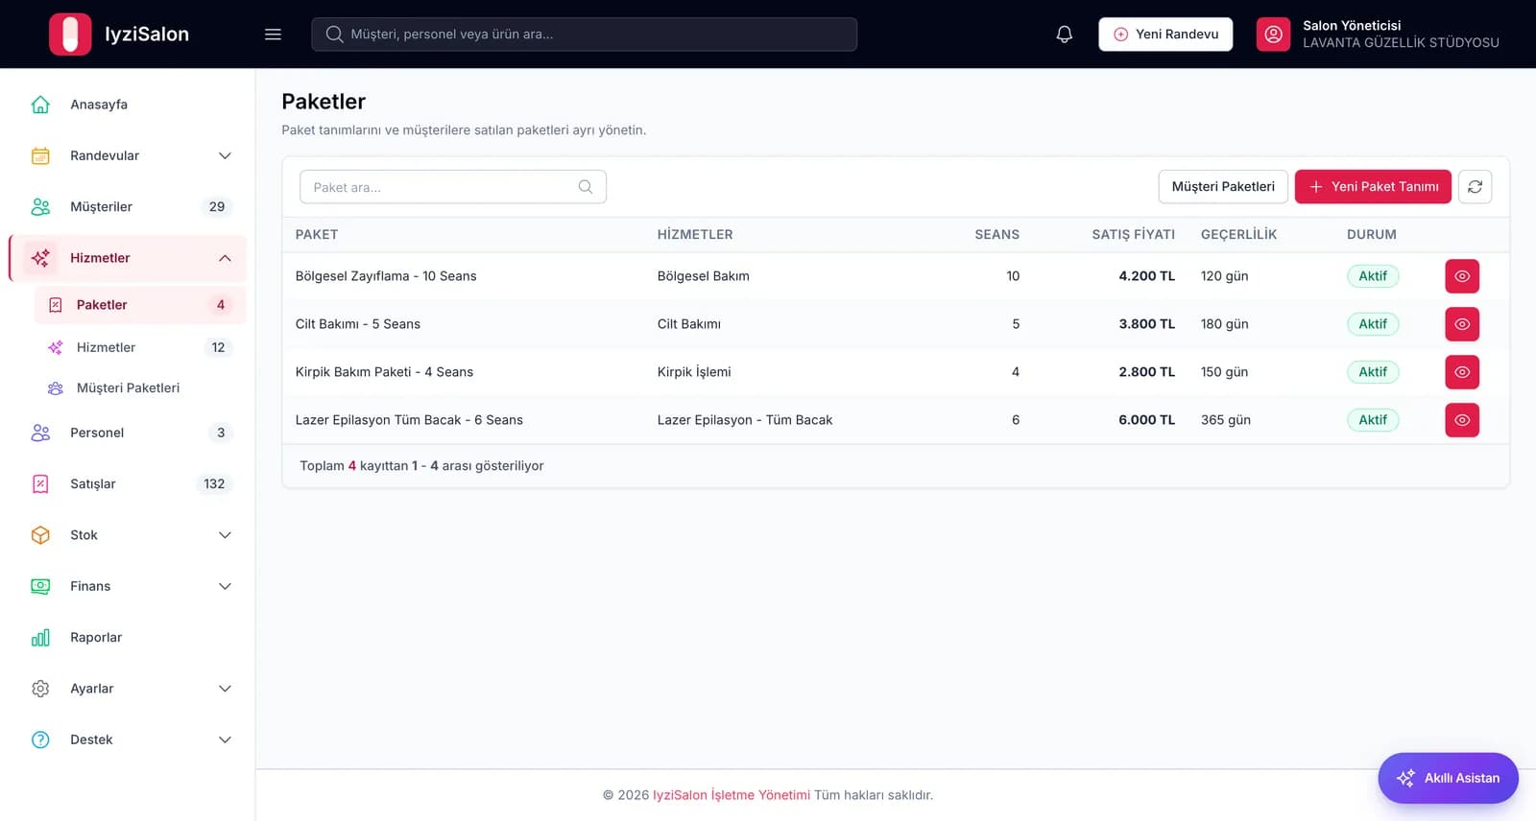This screenshot has width=1536, height=821.
Task: Click the Raporlar bar chart icon
Action: click(x=40, y=638)
